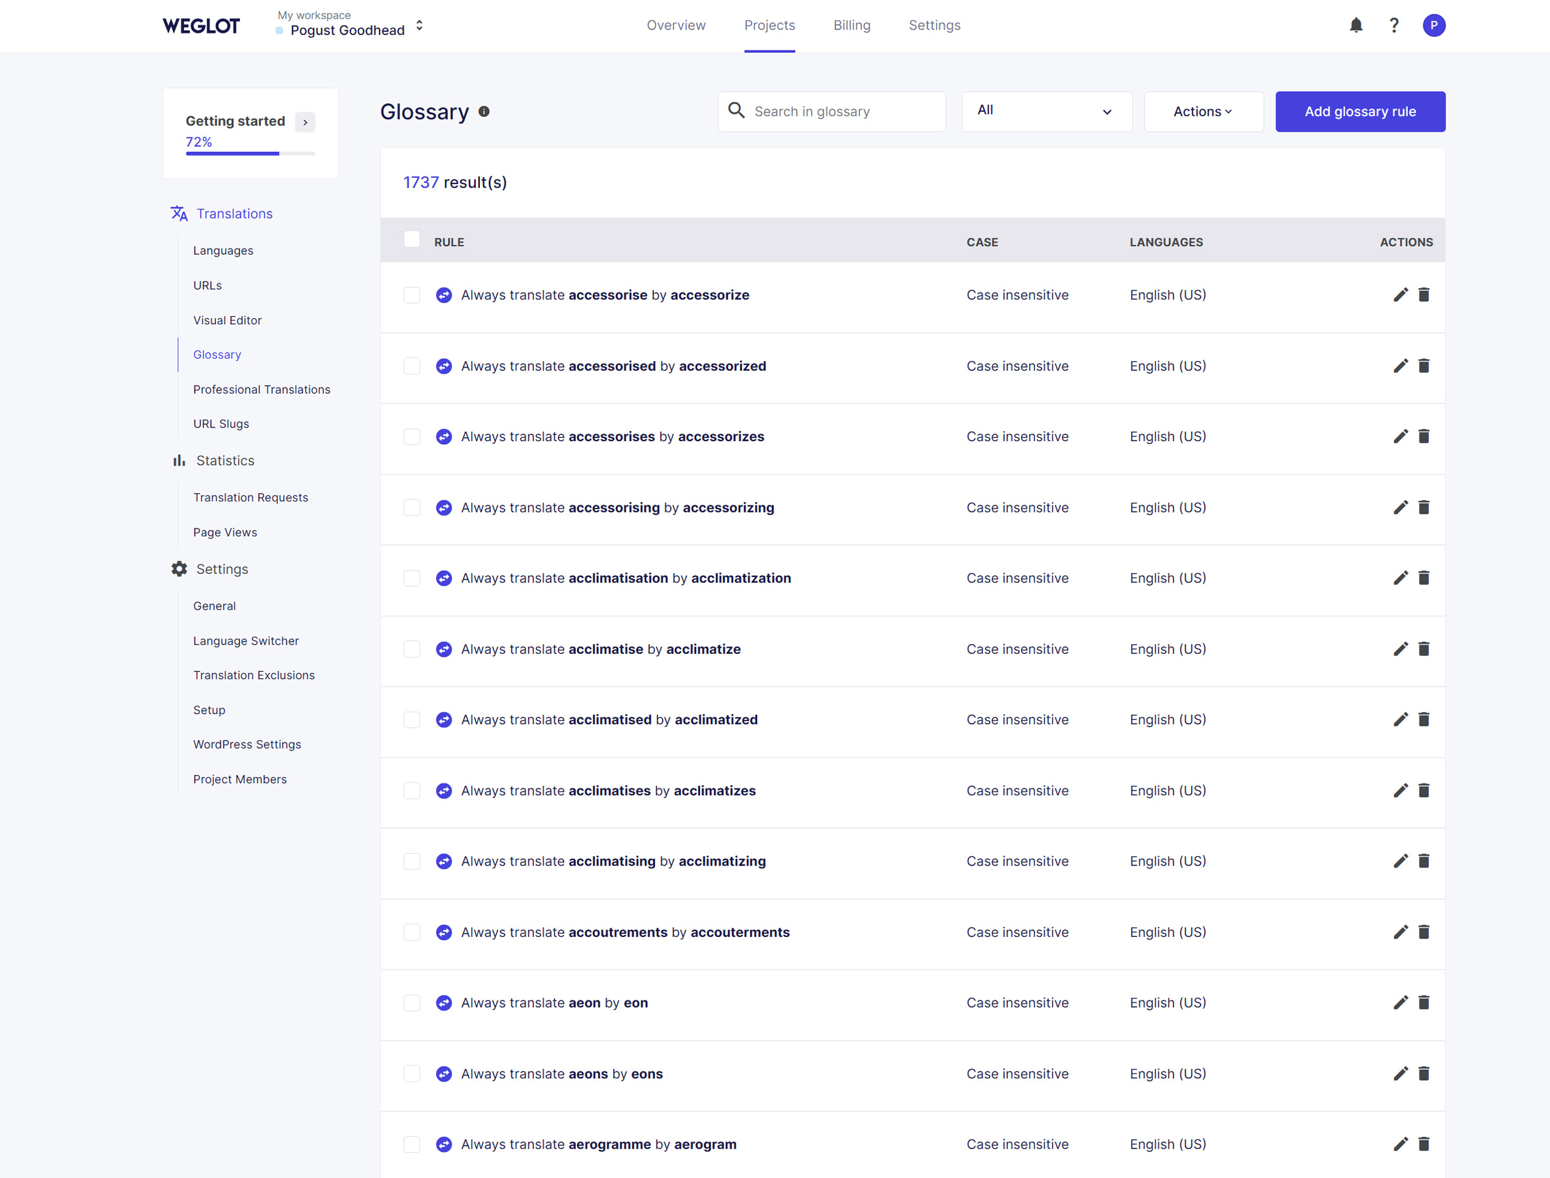Image resolution: width=1550 pixels, height=1178 pixels.
Task: Open the workspace switcher Pogust Goodhead
Action: [349, 26]
